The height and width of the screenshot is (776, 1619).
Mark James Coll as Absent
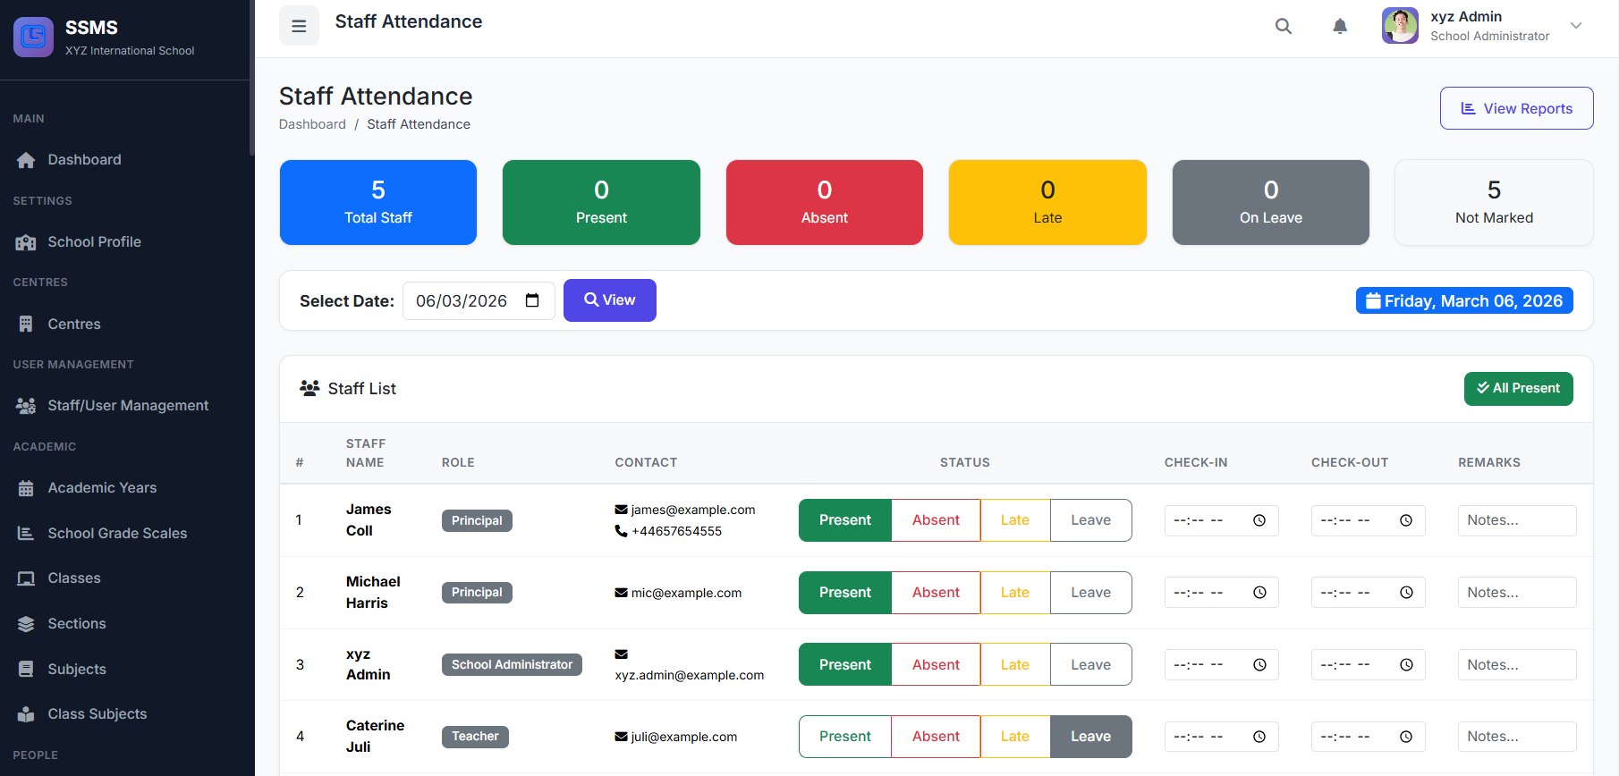pyautogui.click(x=936, y=520)
